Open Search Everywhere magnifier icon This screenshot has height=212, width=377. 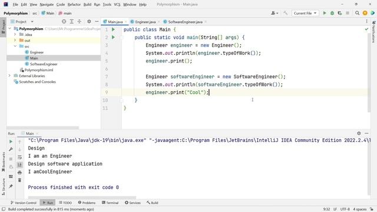point(358,13)
